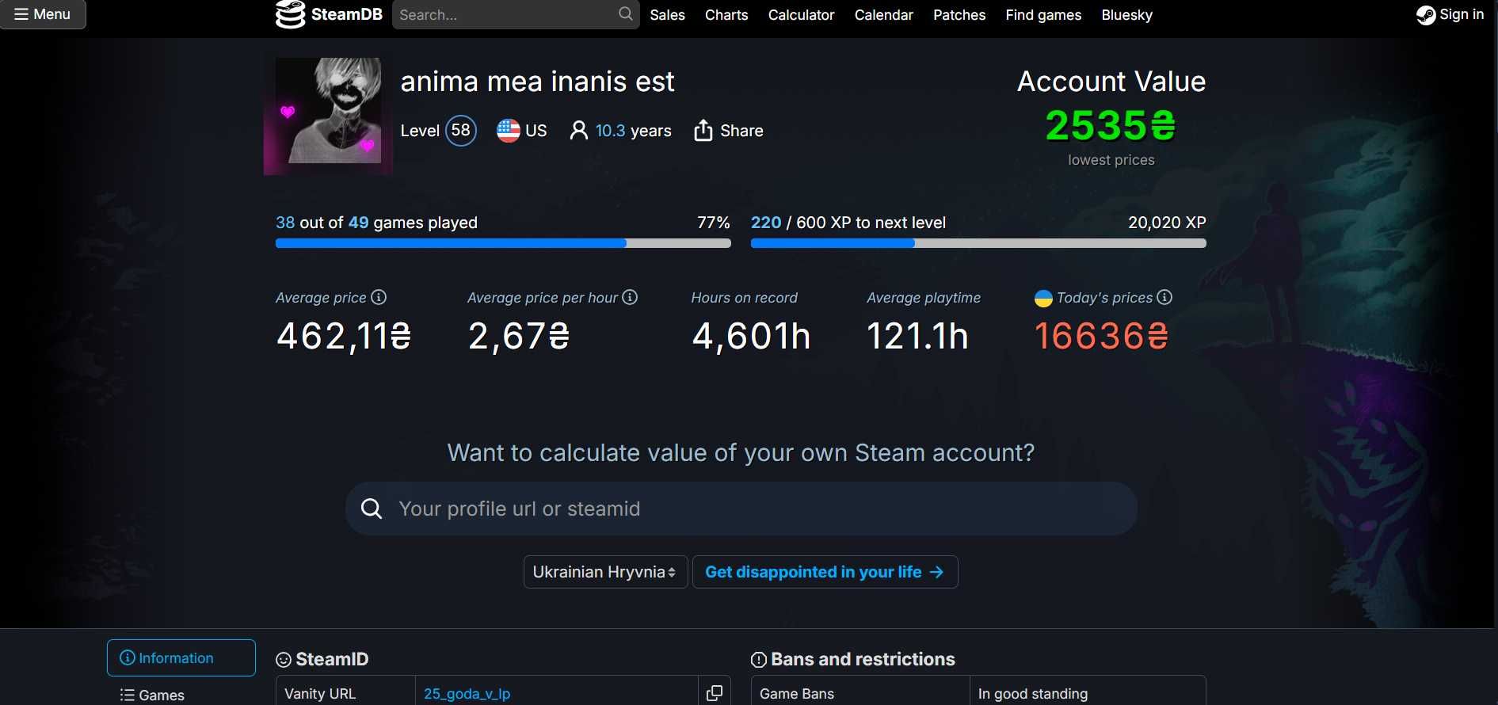Click the Share icon
This screenshot has width=1498, height=705.
tap(703, 130)
